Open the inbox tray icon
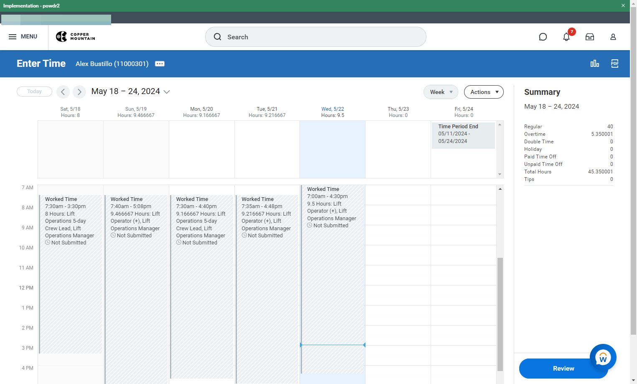The image size is (637, 384). coord(590,37)
